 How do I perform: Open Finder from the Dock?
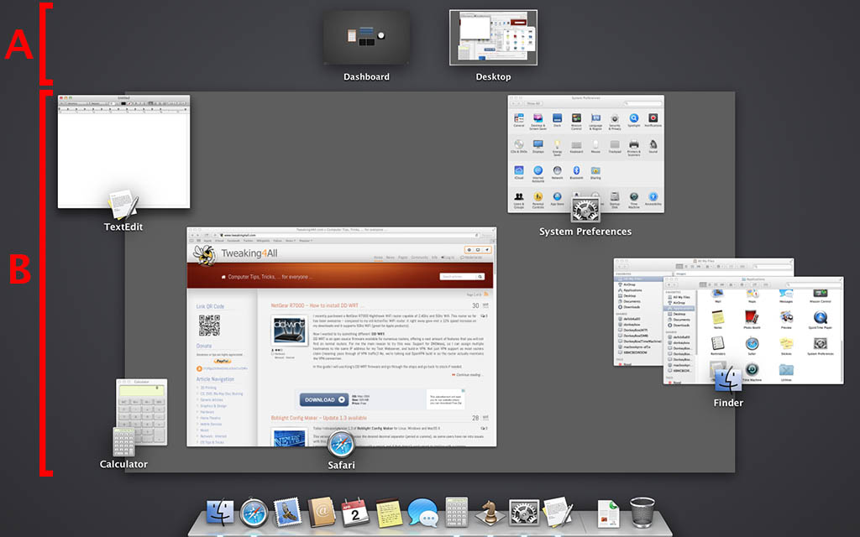(220, 513)
